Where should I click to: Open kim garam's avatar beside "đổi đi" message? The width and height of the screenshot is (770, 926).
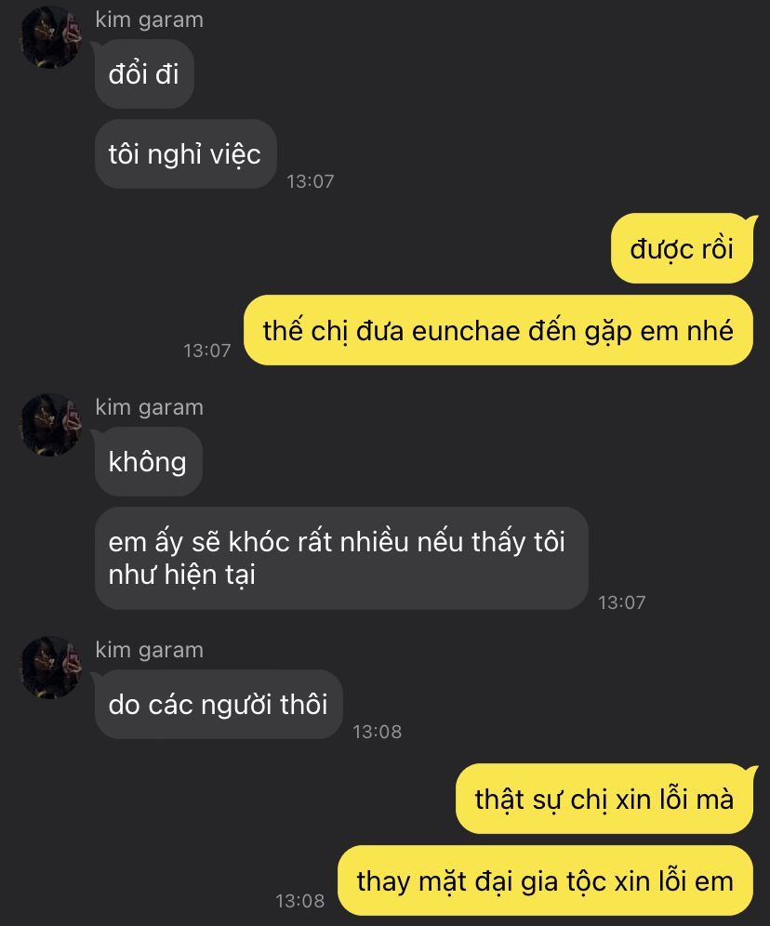coord(51,37)
